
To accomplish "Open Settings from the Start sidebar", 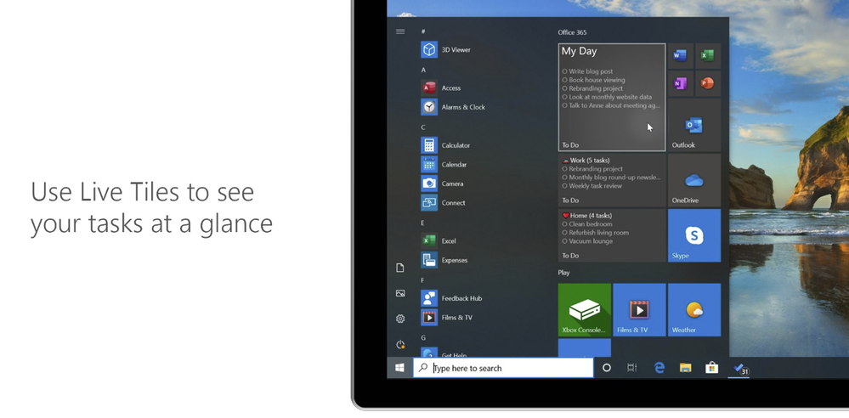I will pos(400,319).
